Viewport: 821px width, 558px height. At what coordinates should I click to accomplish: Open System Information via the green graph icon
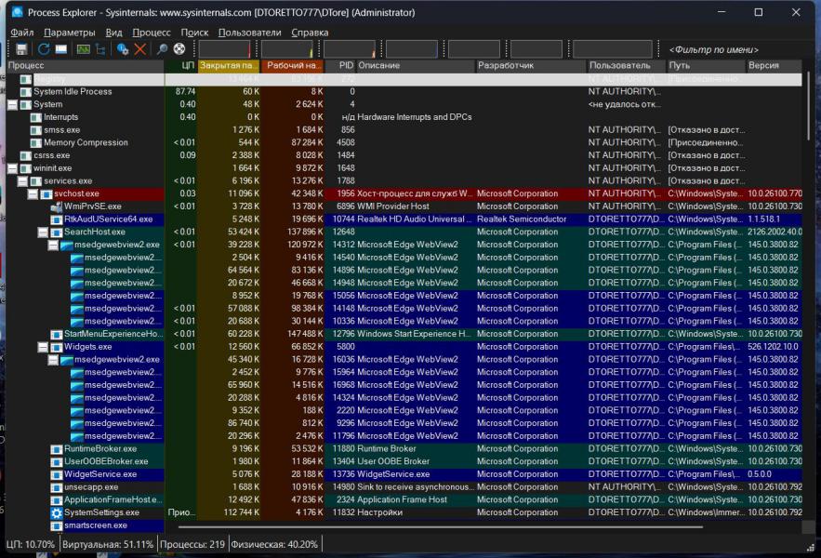(83, 49)
